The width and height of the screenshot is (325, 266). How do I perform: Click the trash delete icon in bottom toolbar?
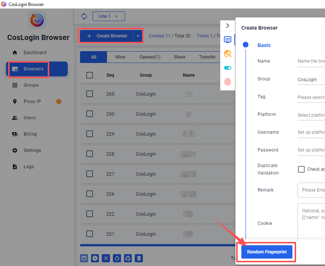click(x=139, y=258)
